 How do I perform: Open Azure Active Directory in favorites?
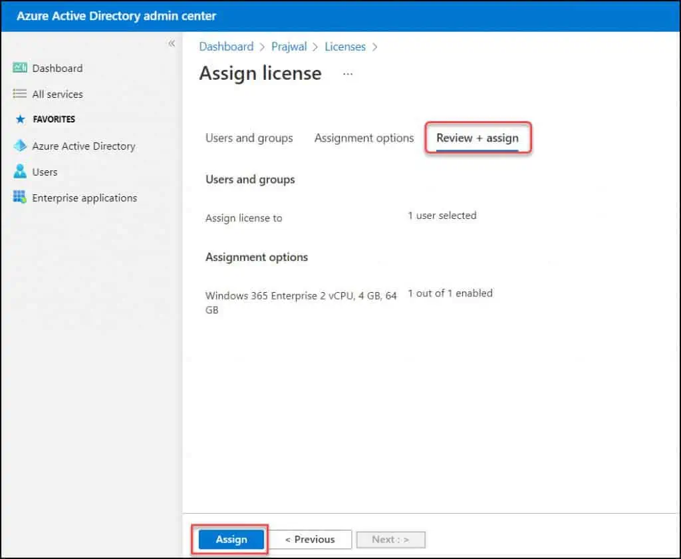[84, 146]
